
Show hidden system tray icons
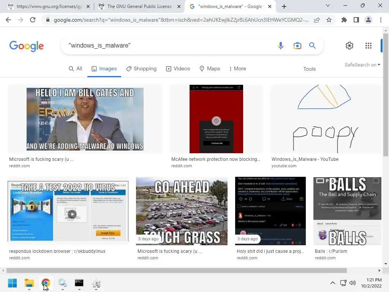point(333,283)
